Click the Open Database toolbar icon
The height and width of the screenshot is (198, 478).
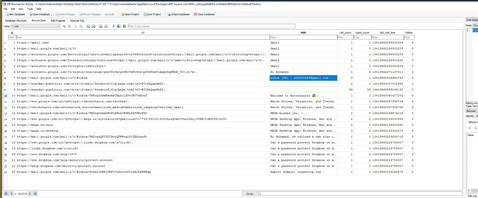31,14
